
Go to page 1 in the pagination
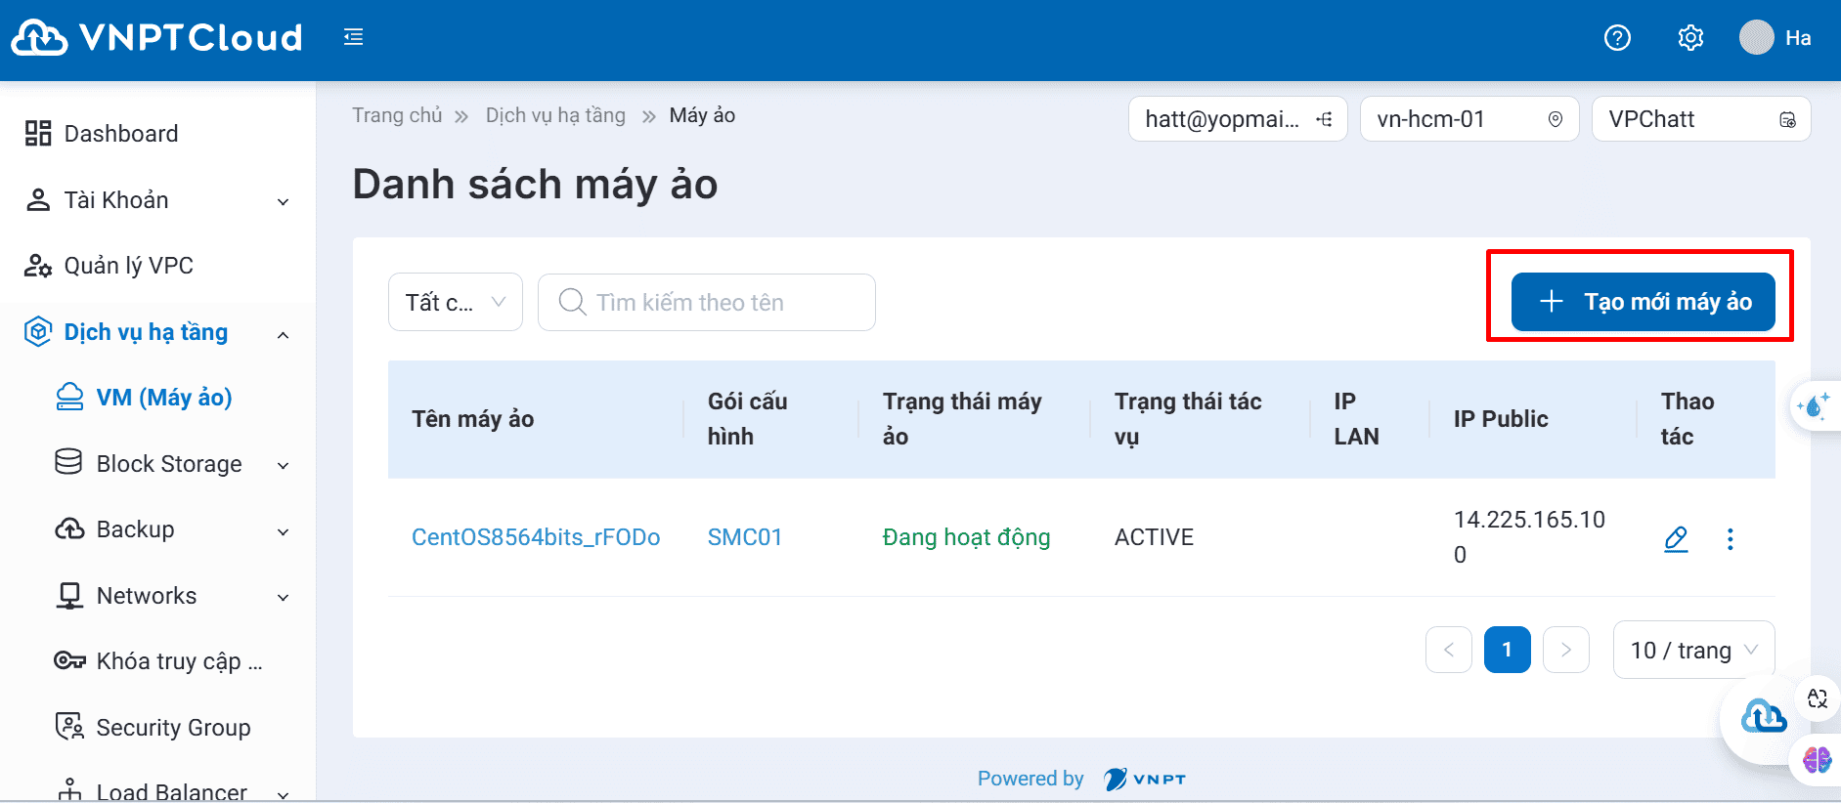click(1507, 650)
